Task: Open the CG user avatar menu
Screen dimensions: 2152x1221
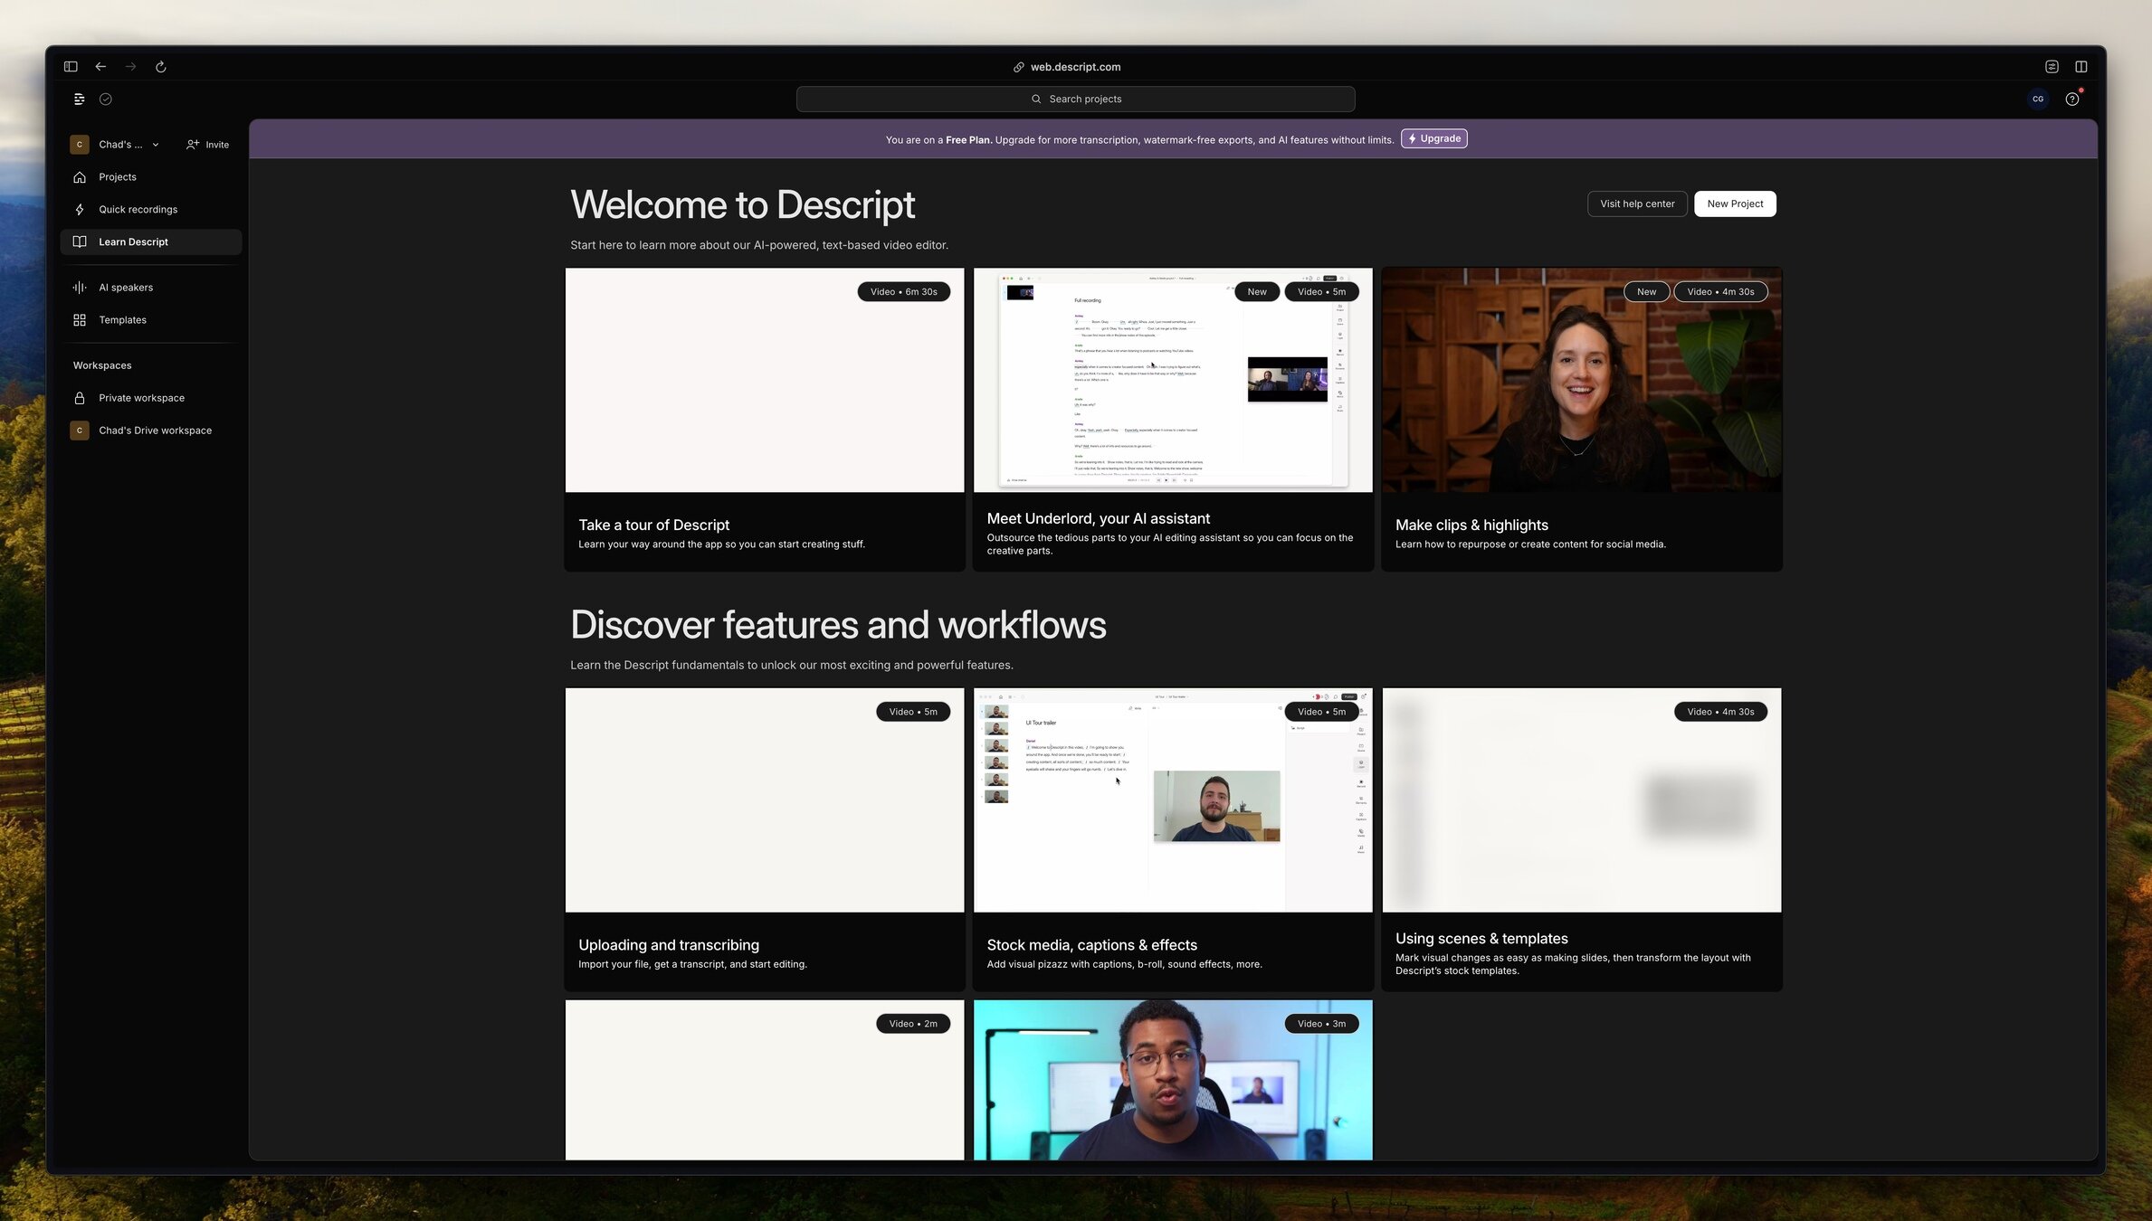Action: point(2038,99)
